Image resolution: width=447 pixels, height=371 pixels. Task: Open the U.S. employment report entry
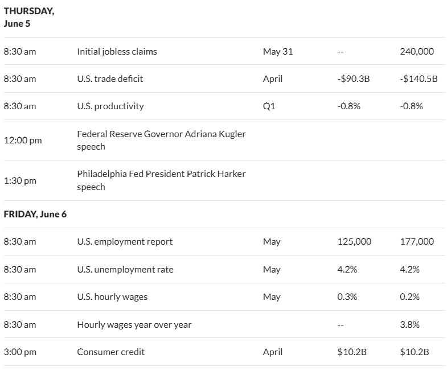point(125,242)
